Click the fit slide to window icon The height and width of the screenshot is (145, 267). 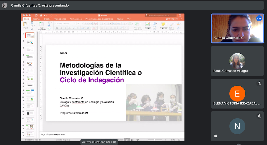pos(179,140)
